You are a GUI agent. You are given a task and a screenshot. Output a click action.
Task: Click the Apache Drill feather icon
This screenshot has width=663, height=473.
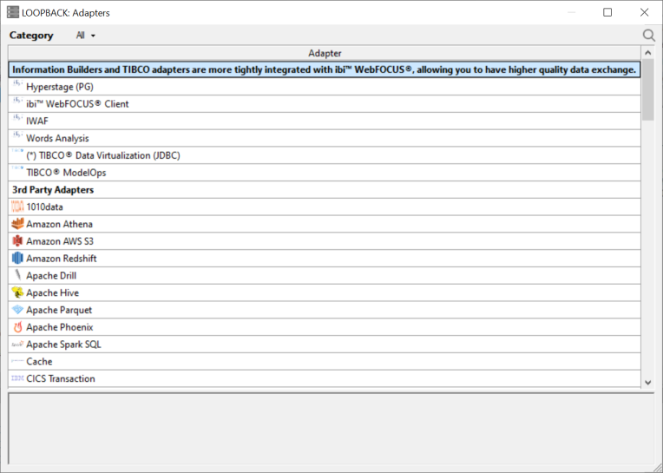point(17,276)
